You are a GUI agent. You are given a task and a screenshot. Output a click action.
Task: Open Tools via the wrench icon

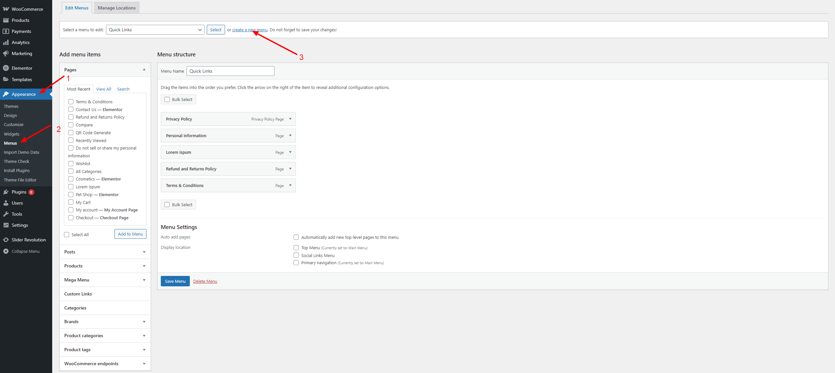click(6, 214)
